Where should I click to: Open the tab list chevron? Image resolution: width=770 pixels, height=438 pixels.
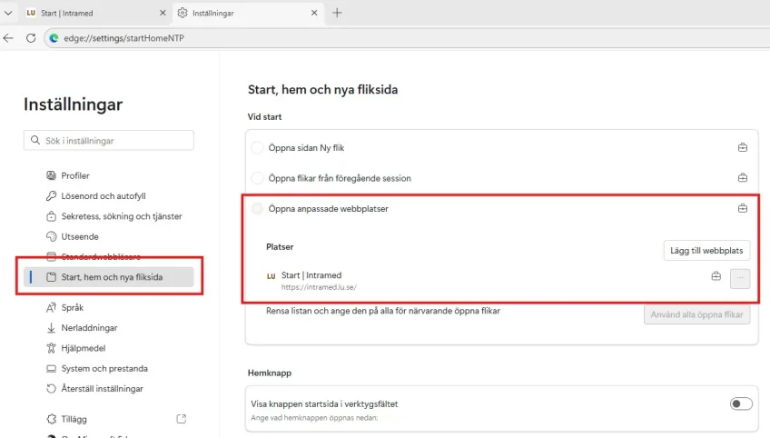8,14
